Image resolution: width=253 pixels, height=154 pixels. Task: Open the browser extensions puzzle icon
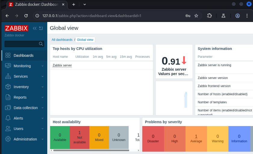tap(209, 16)
